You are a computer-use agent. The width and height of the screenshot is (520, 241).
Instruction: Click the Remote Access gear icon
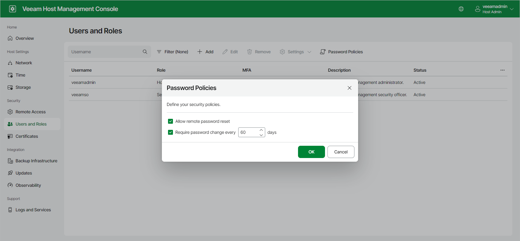click(x=10, y=112)
